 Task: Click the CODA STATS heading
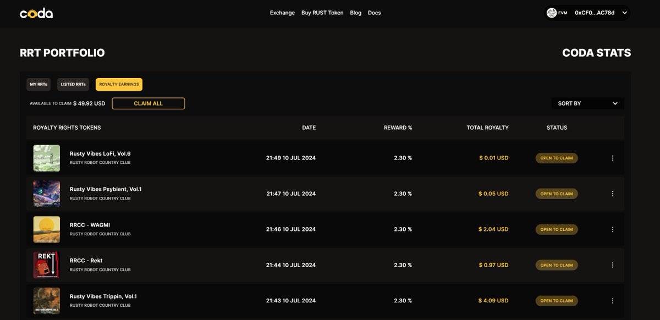click(x=597, y=53)
